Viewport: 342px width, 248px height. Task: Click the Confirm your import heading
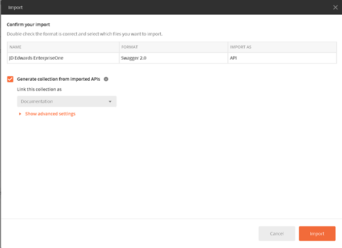(28, 24)
